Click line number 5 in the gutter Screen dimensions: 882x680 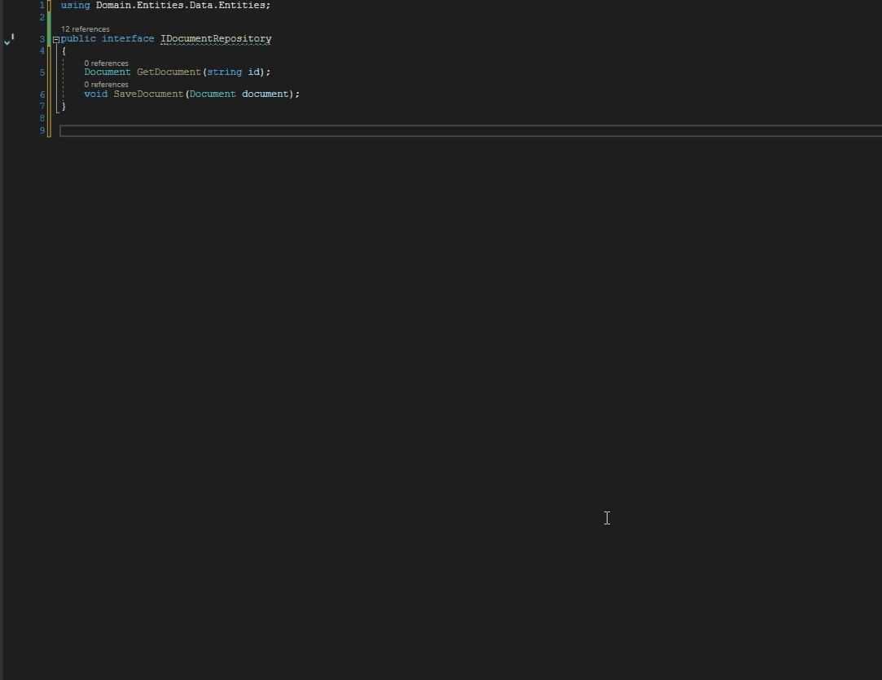(x=42, y=72)
